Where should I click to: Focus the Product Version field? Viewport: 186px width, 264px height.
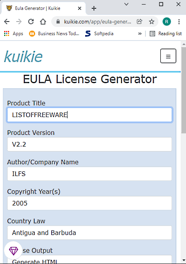click(x=89, y=144)
